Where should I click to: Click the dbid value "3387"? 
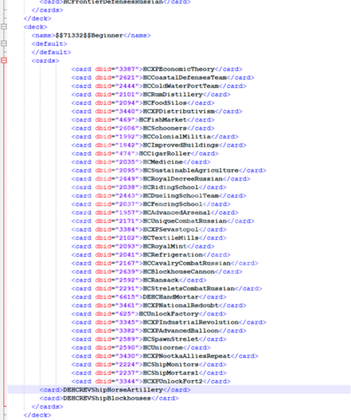(127, 69)
